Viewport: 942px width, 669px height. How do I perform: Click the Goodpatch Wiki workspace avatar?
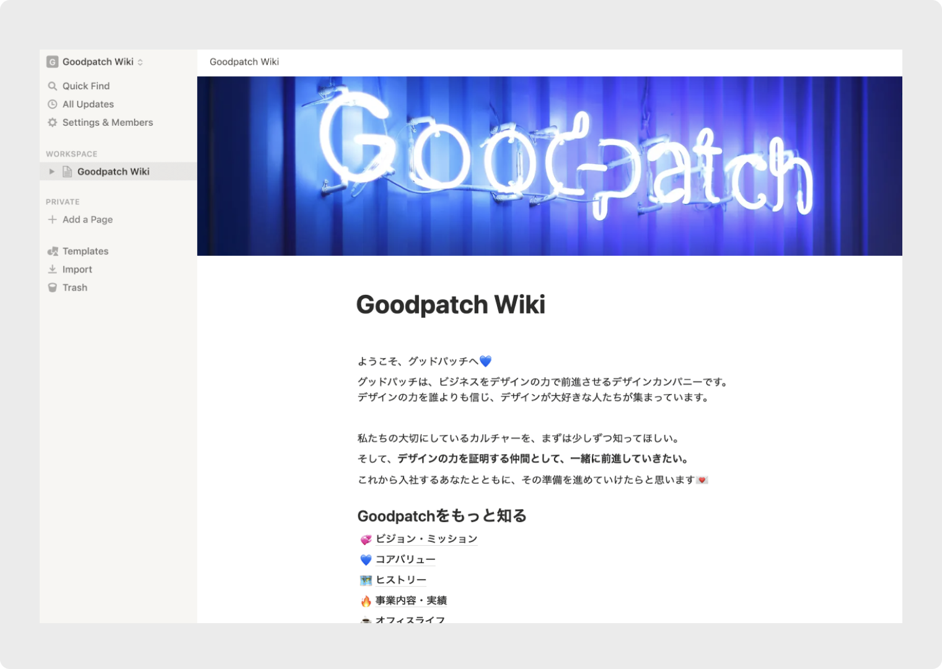pos(51,61)
